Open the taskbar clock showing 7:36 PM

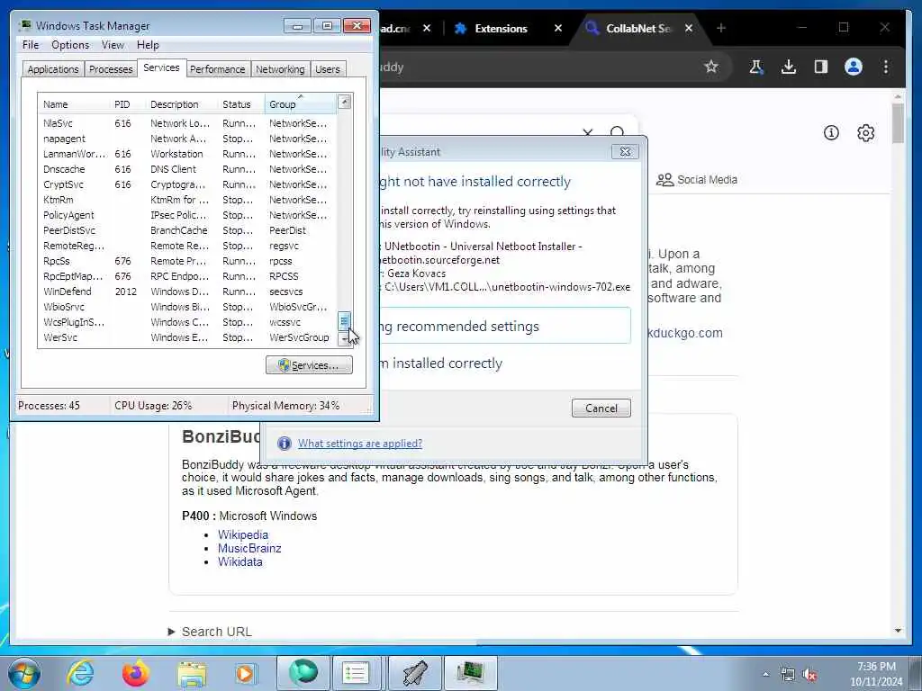876,673
